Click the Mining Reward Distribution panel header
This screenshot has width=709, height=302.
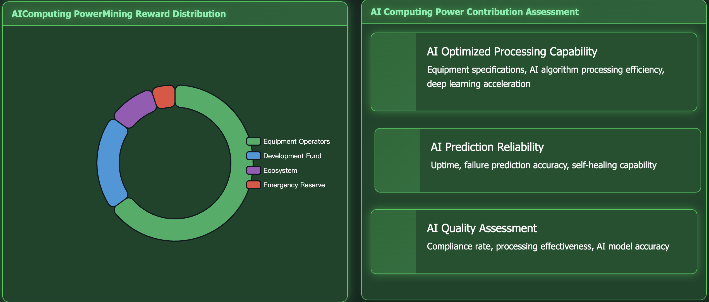(x=119, y=14)
